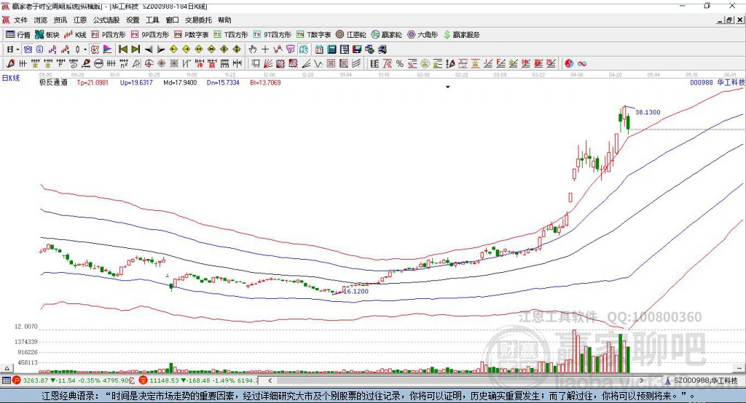Toggle the crosshair cursor mode

265,49
